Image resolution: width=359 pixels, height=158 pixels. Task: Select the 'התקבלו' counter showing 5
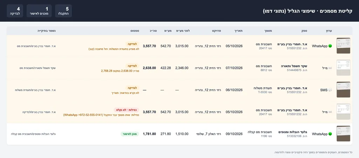64,11
